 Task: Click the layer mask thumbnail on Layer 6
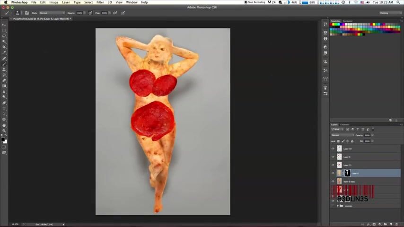348,173
